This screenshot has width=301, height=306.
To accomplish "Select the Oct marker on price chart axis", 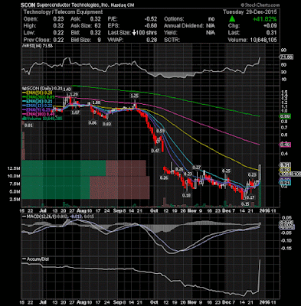I will point(154,211).
